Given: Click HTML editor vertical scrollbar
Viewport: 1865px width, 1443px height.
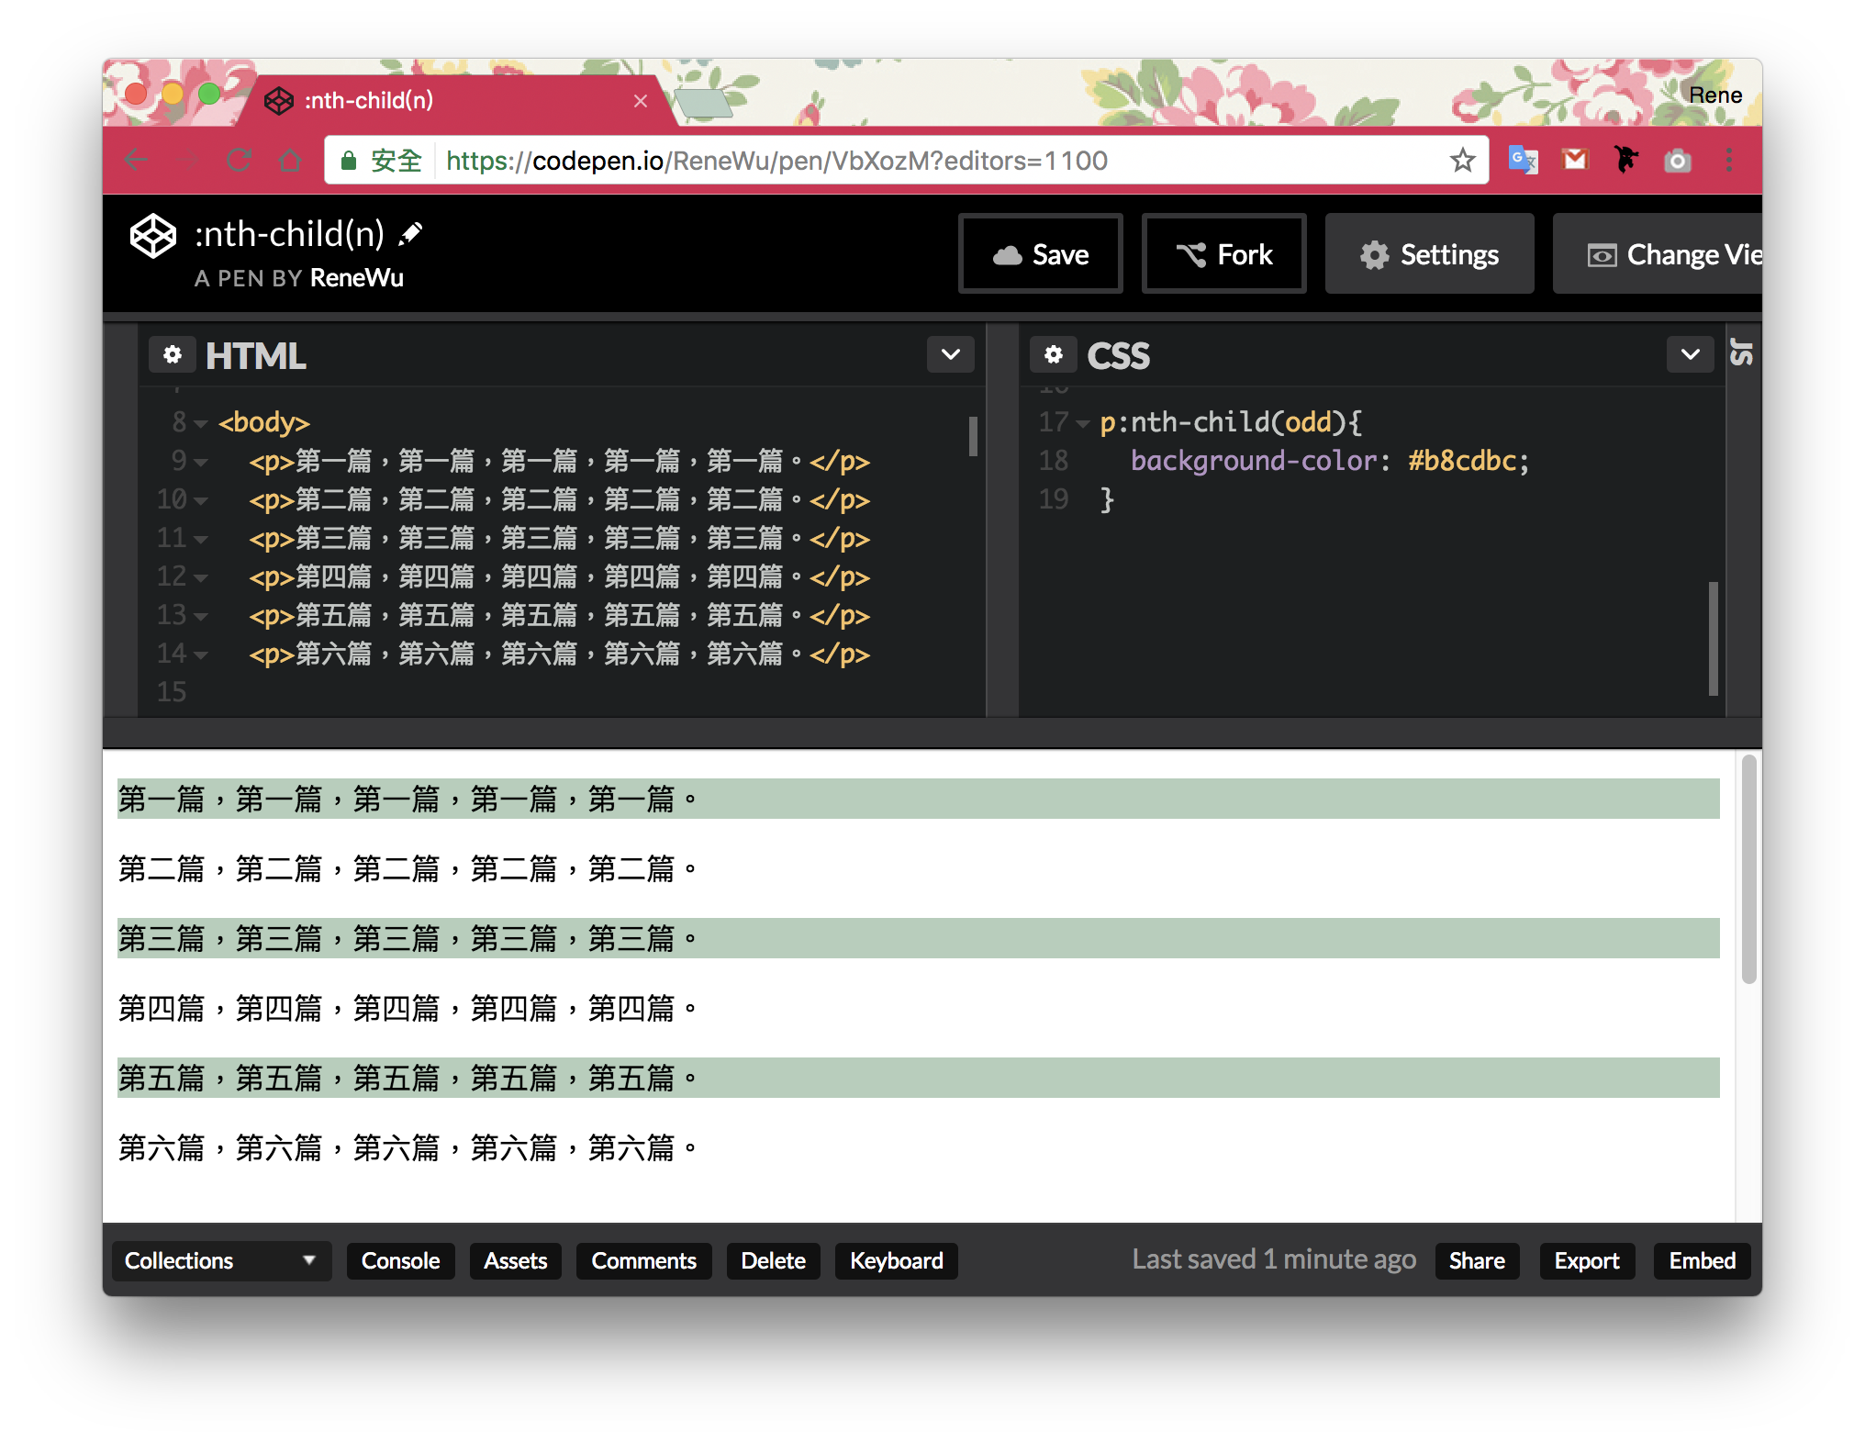Looking at the screenshot, I should tap(973, 436).
